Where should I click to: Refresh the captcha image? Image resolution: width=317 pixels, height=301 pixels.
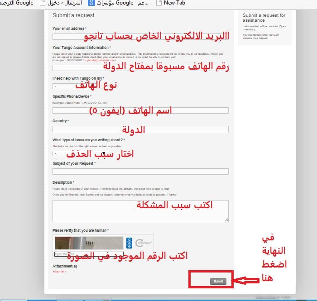[130, 239]
